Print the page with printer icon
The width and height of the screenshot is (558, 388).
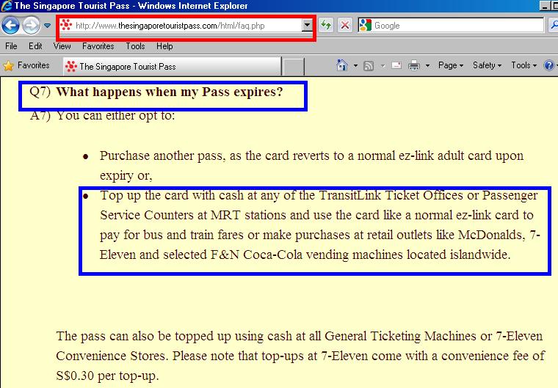coord(414,65)
